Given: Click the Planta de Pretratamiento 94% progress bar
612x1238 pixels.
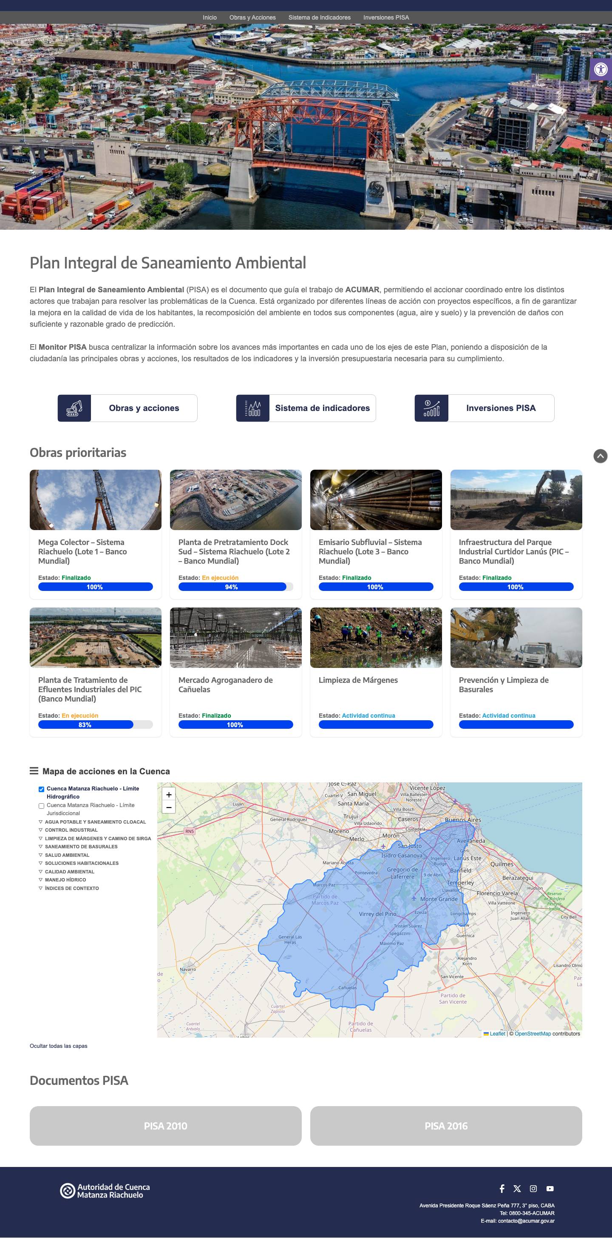Looking at the screenshot, I should click(236, 587).
